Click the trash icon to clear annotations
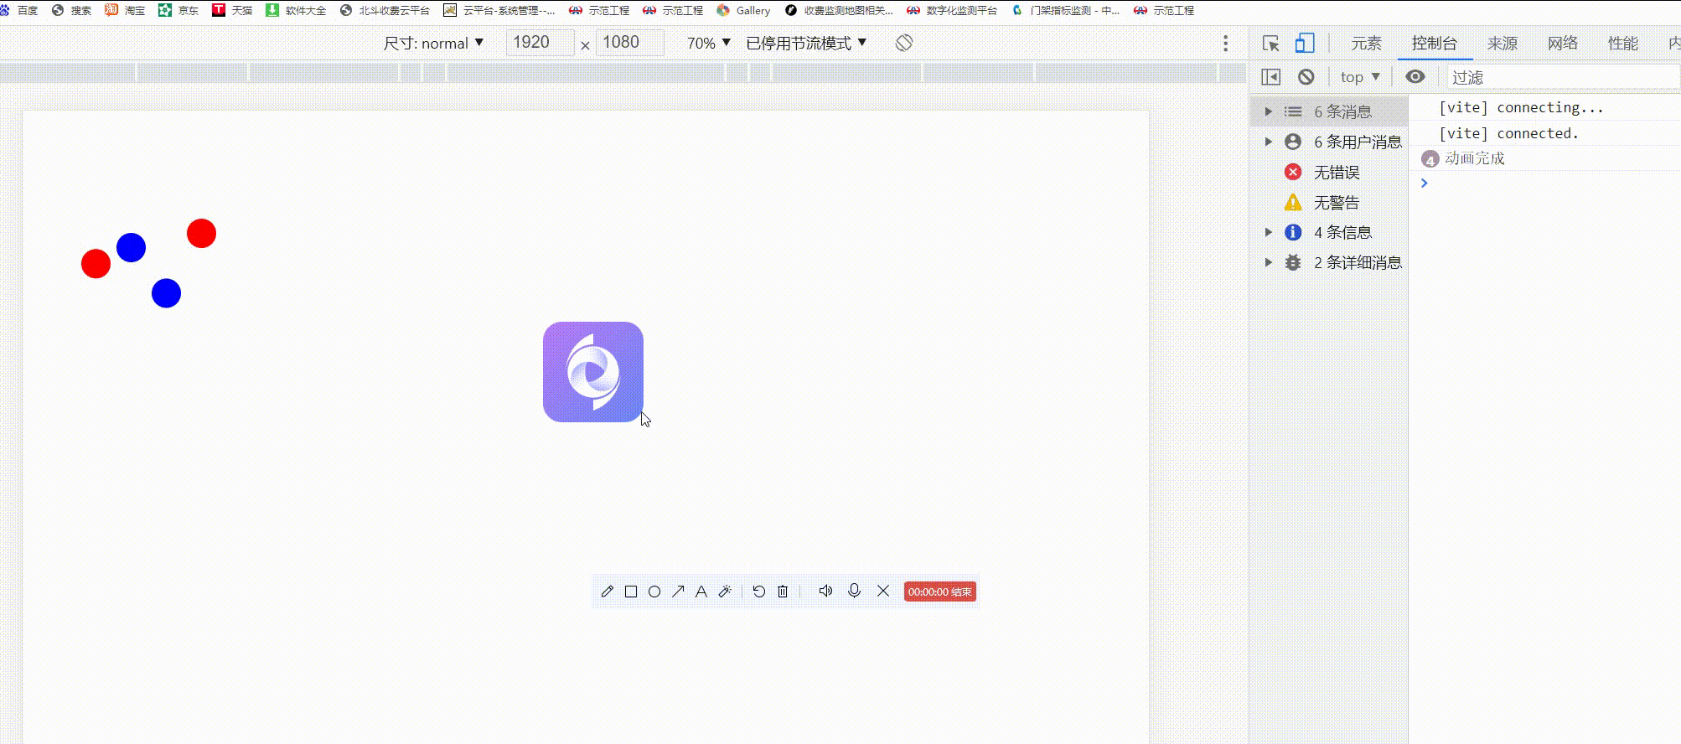The width and height of the screenshot is (1681, 744). click(783, 592)
